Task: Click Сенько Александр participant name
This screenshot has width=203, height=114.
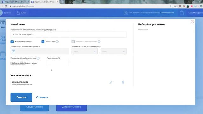Action: point(20,82)
